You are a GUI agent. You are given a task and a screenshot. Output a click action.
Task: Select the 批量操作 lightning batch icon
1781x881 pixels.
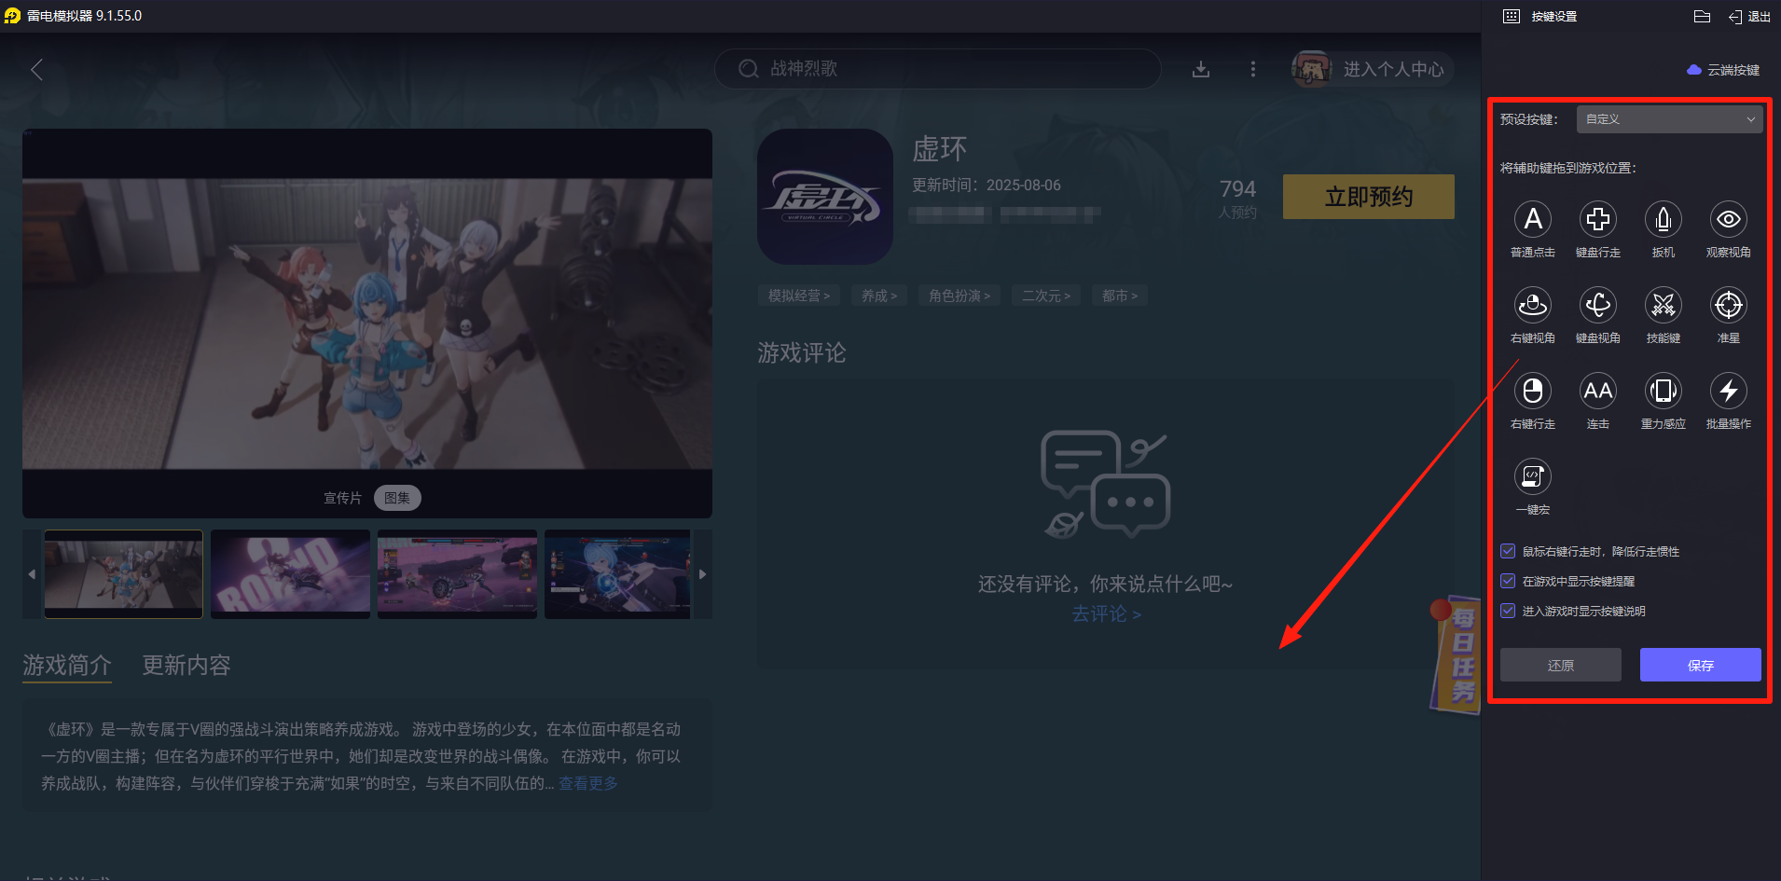[x=1728, y=391]
